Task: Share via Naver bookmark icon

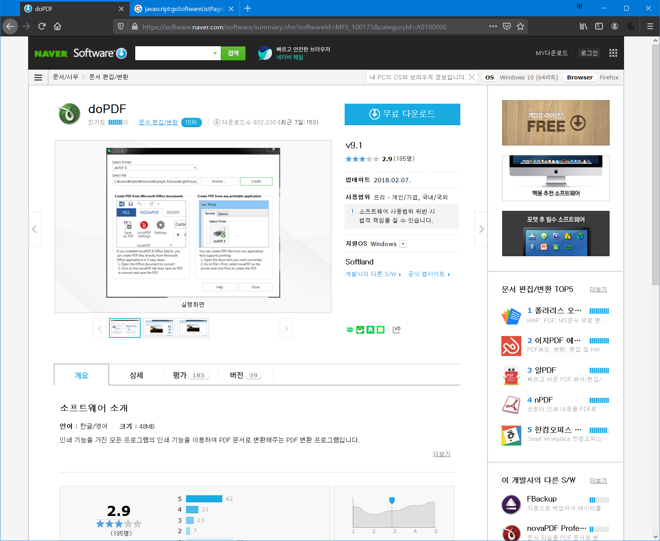Action: pos(370,330)
